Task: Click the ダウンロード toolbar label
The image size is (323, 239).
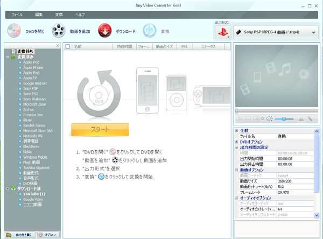Action: 125,32
